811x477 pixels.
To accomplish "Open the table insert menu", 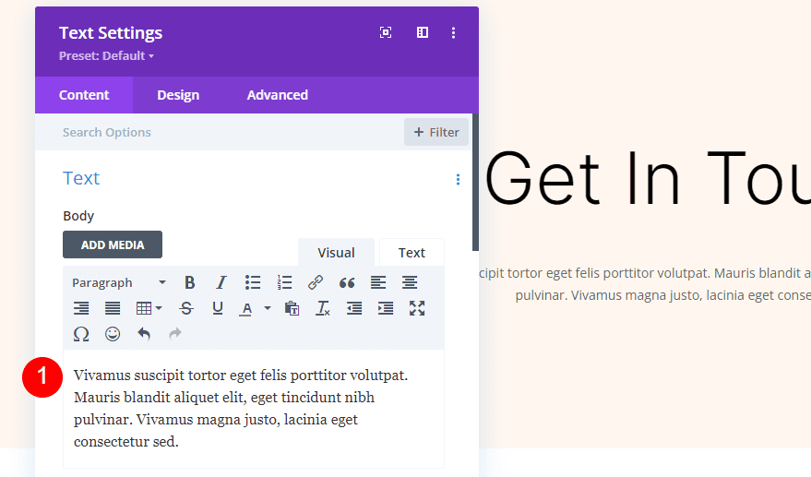I will pyautogui.click(x=149, y=308).
